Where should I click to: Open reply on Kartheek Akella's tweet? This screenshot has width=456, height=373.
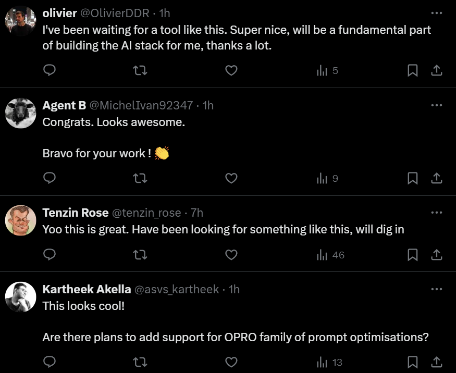tap(50, 362)
